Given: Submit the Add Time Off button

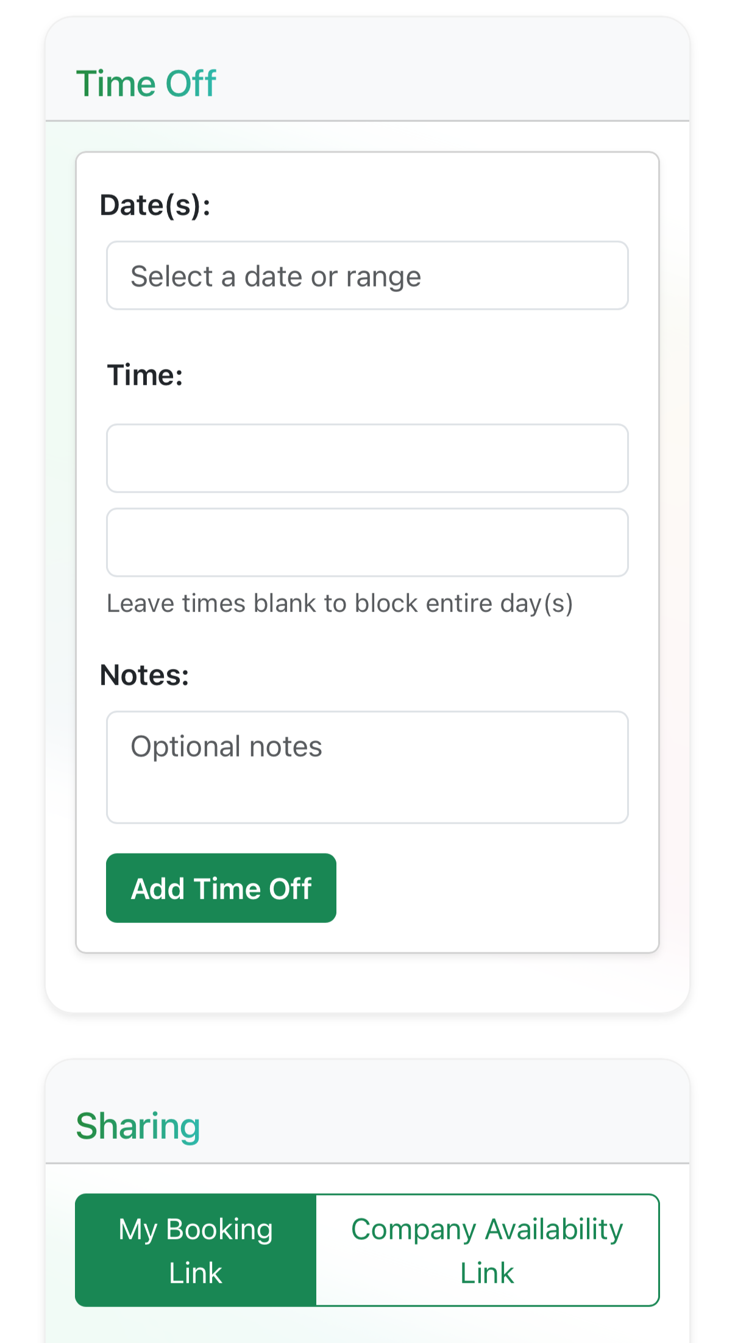Looking at the screenshot, I should (x=221, y=888).
